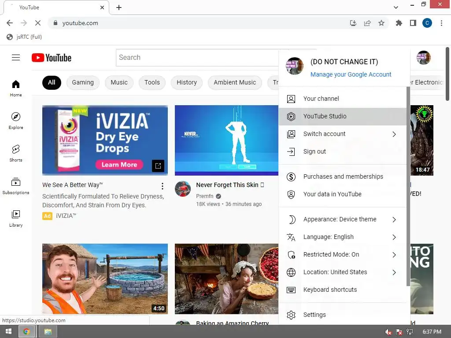Open the Chrome tab search dropdown
The image size is (451, 338).
pyautogui.click(x=396, y=7)
